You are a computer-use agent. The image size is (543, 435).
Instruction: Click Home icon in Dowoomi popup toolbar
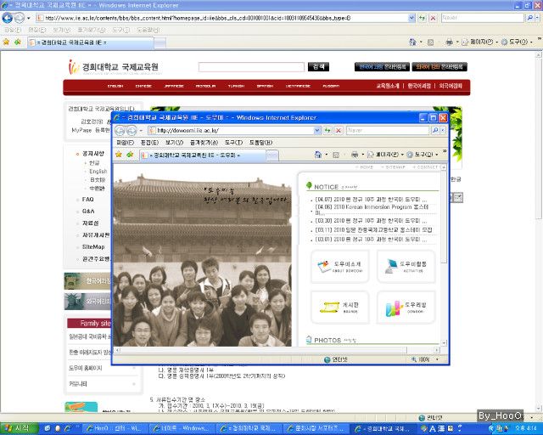(318, 155)
